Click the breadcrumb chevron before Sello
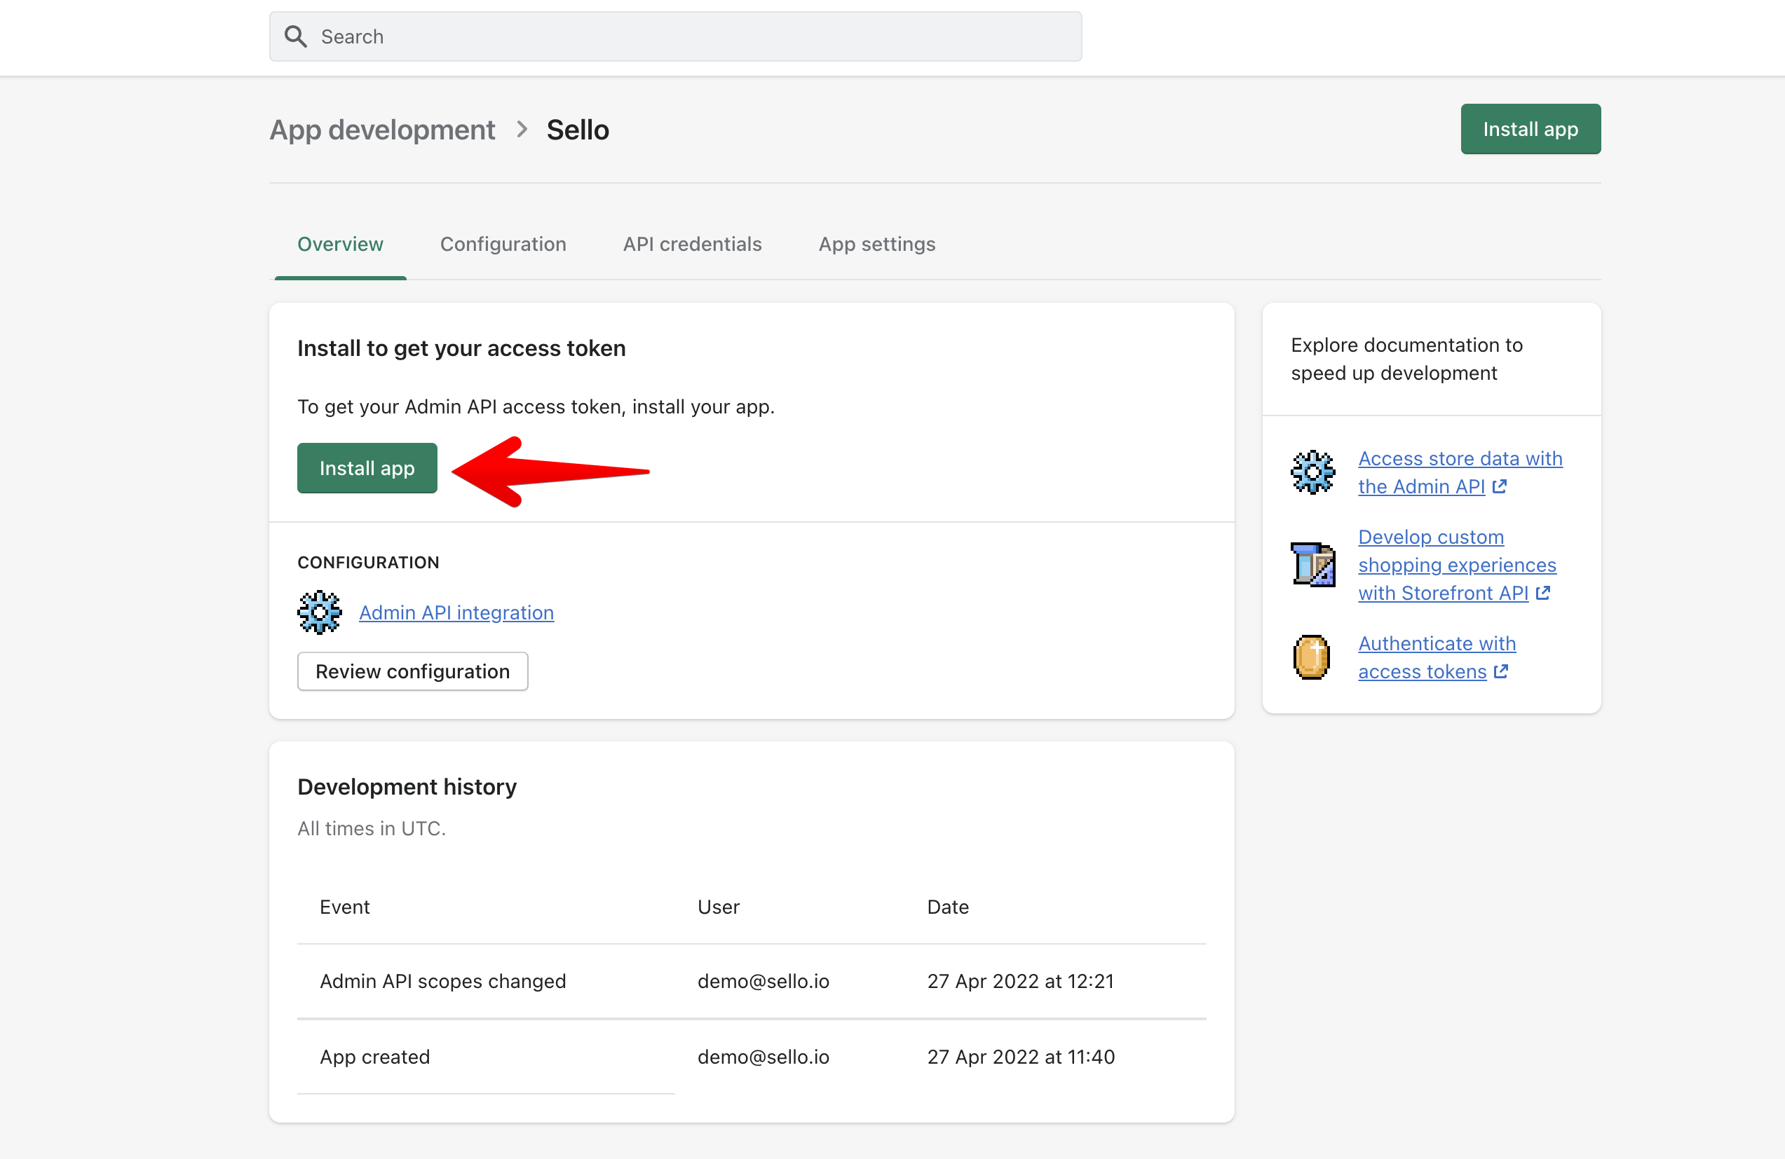Viewport: 1785px width, 1159px height. (x=522, y=130)
